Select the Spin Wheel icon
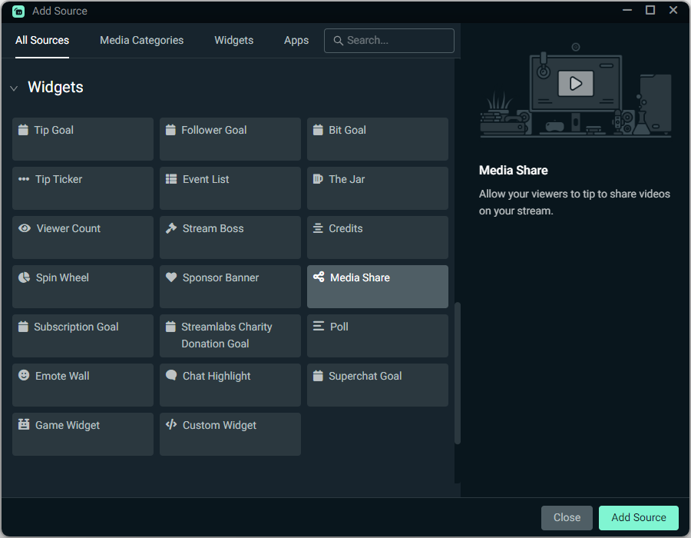 click(22, 277)
